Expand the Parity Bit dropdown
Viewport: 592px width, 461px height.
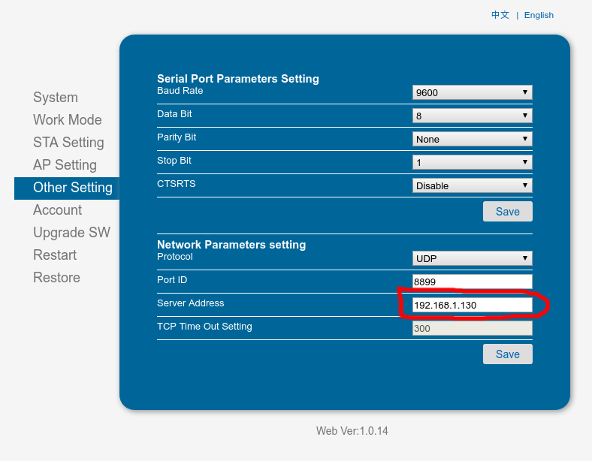473,139
